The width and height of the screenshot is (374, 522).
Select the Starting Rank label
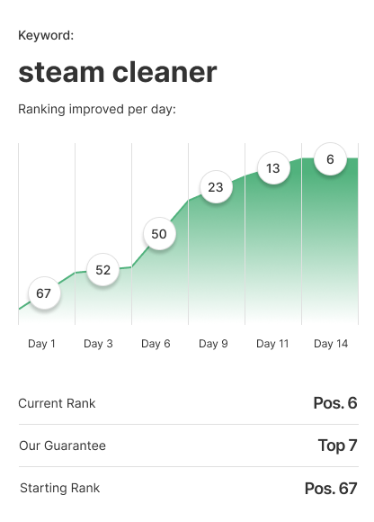[60, 488]
